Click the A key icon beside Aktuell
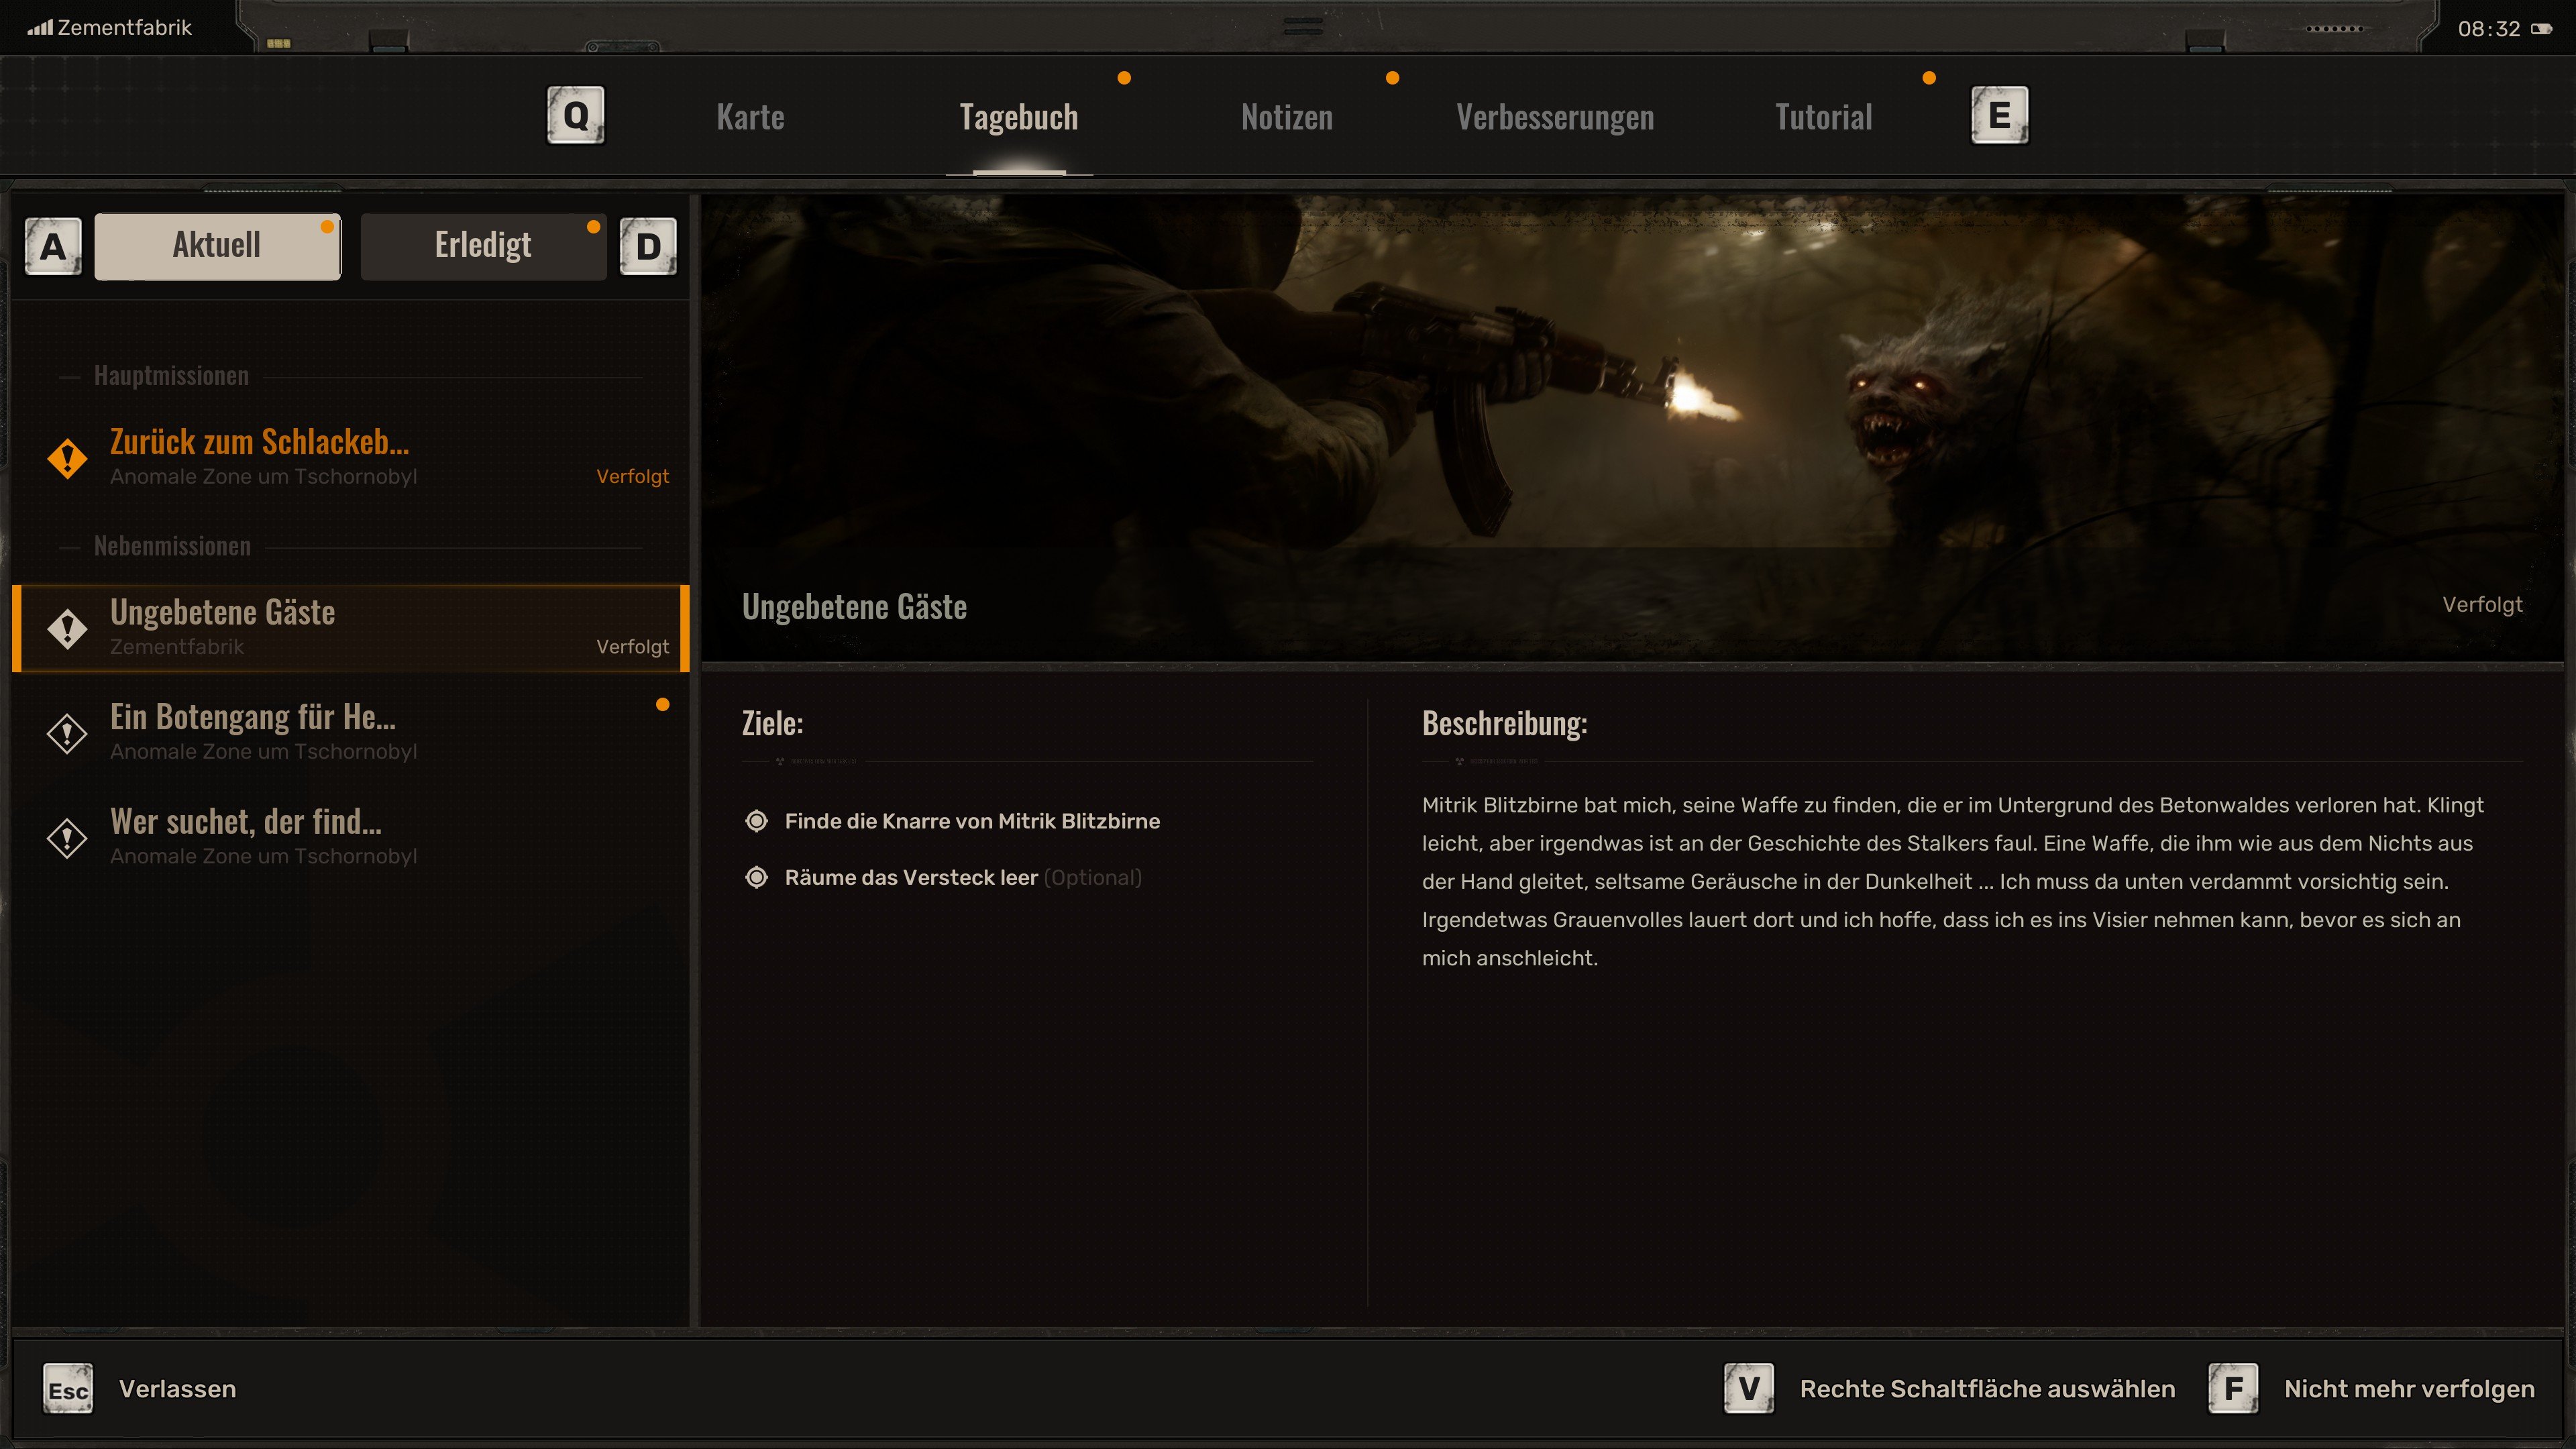 point(53,246)
